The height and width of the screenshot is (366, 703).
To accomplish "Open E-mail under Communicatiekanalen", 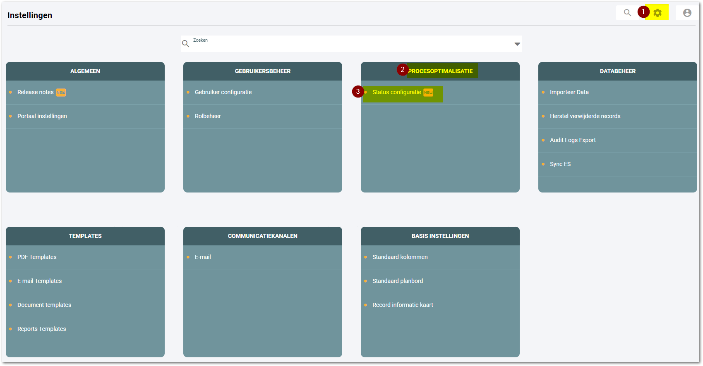I will pos(203,257).
